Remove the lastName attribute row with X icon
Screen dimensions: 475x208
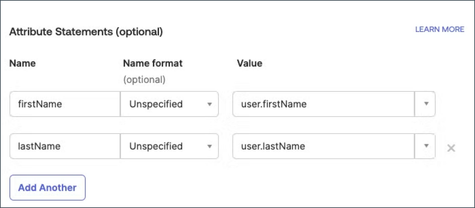click(451, 148)
